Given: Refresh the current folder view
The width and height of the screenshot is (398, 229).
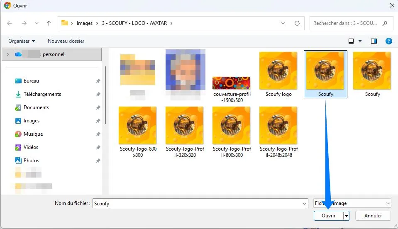Looking at the screenshot, I should point(297,23).
